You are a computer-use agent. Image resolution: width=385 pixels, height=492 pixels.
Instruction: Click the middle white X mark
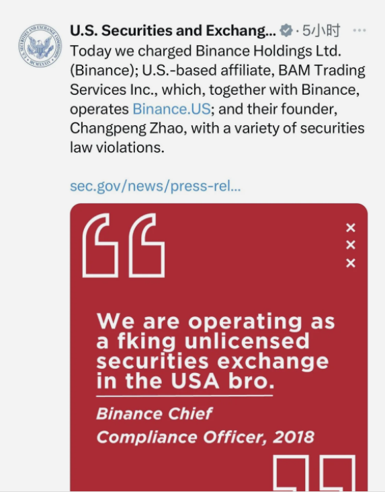coord(351,245)
